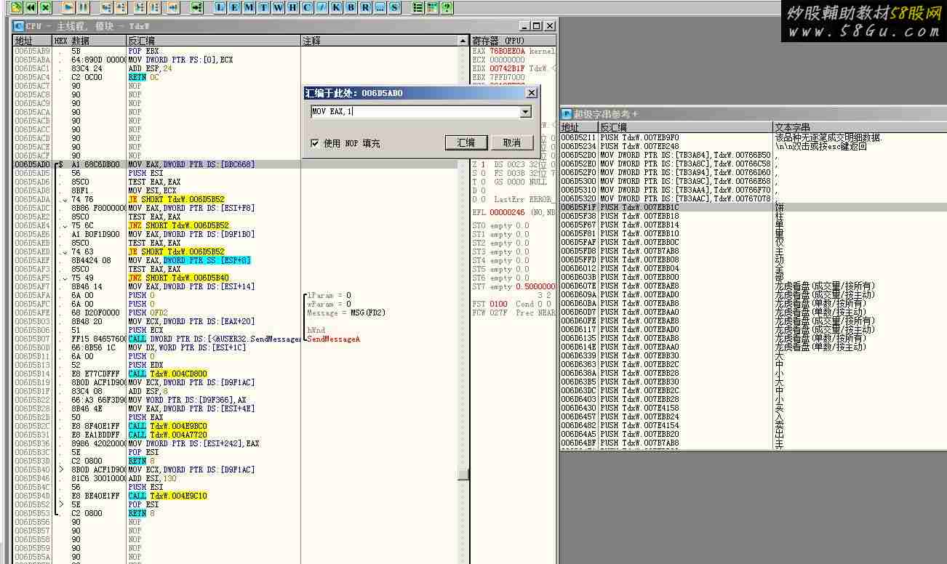Select row 006D5F1F in strings window
947x564 pixels.
coord(754,208)
